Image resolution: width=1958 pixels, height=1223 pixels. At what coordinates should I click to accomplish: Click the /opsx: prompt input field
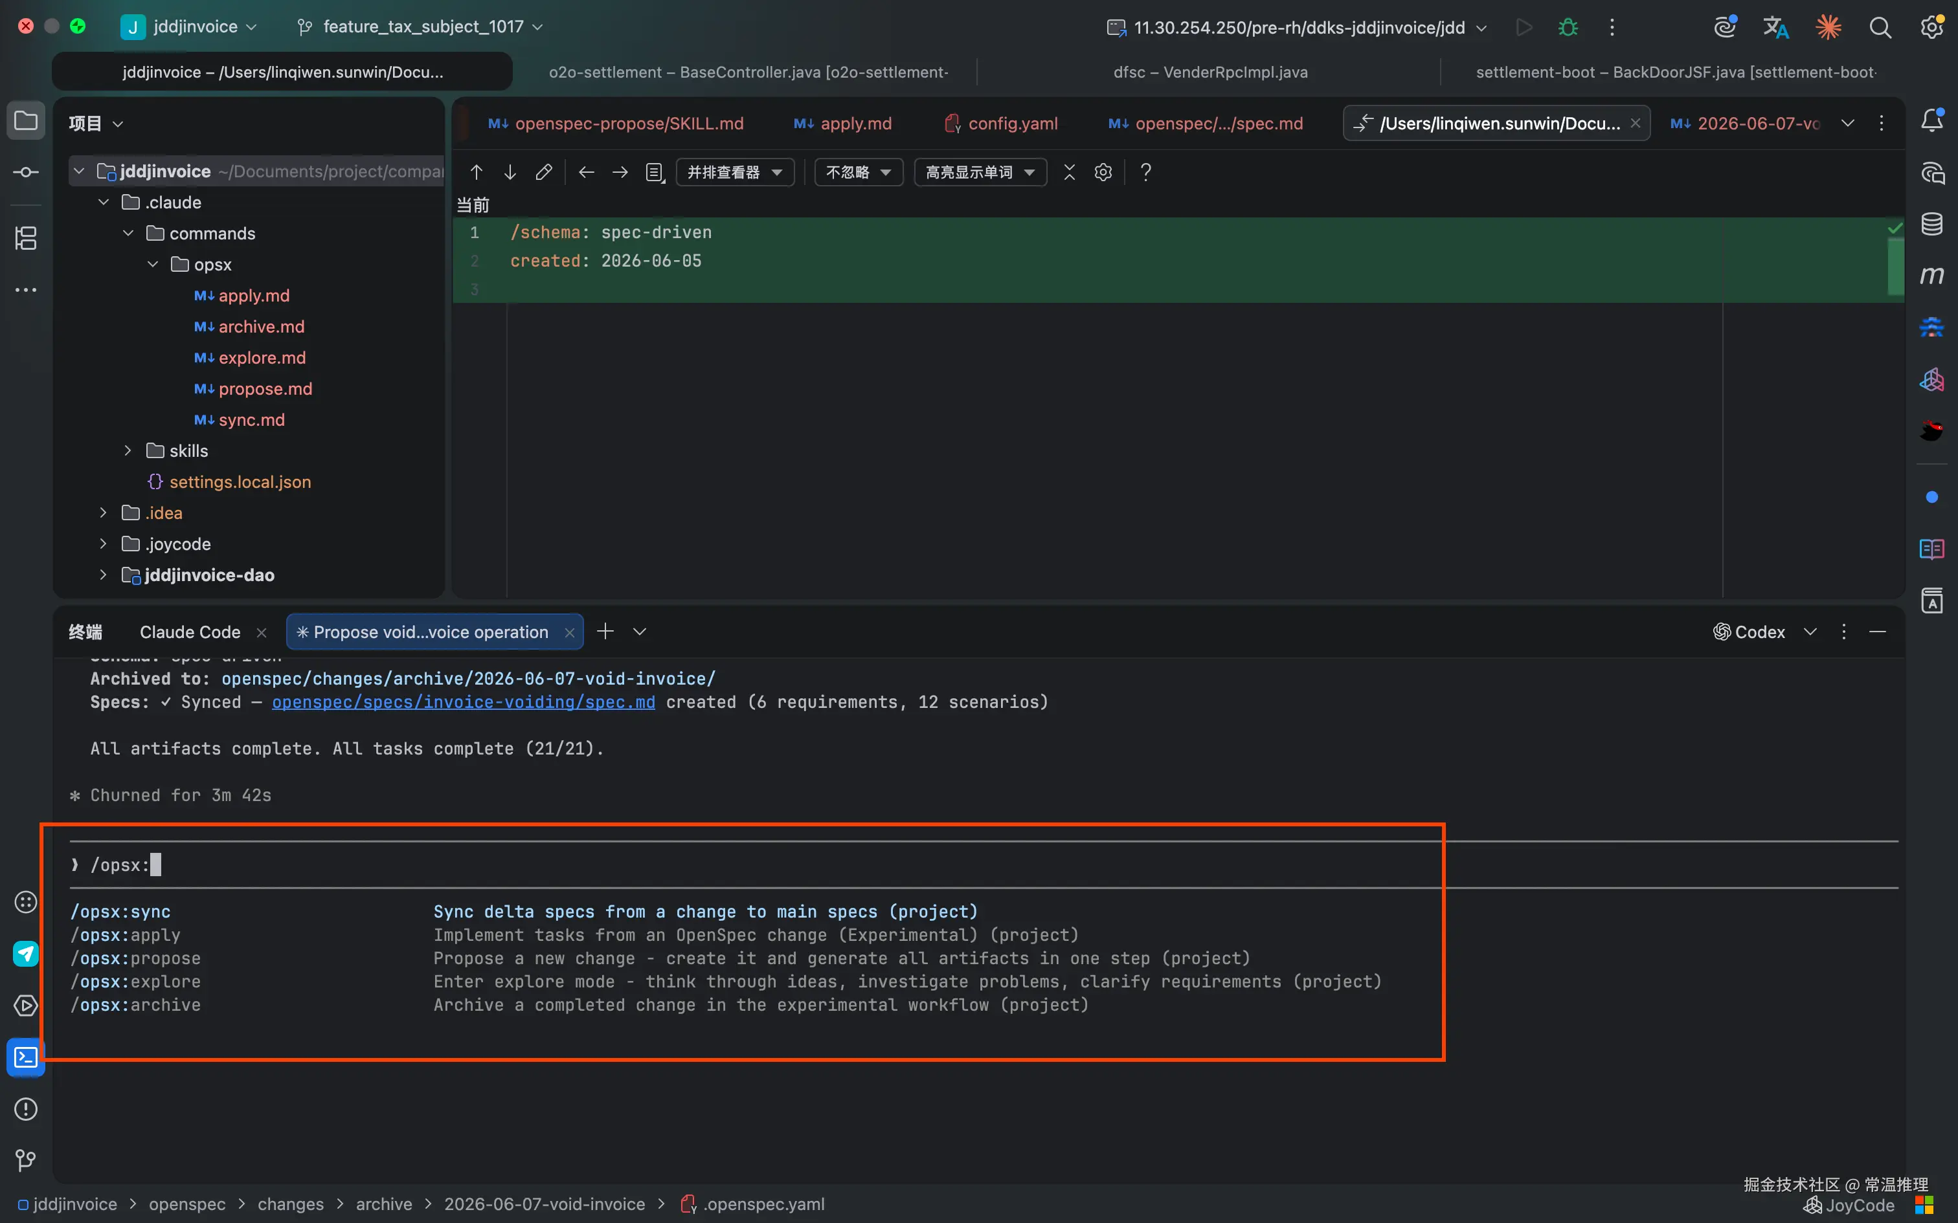(984, 865)
